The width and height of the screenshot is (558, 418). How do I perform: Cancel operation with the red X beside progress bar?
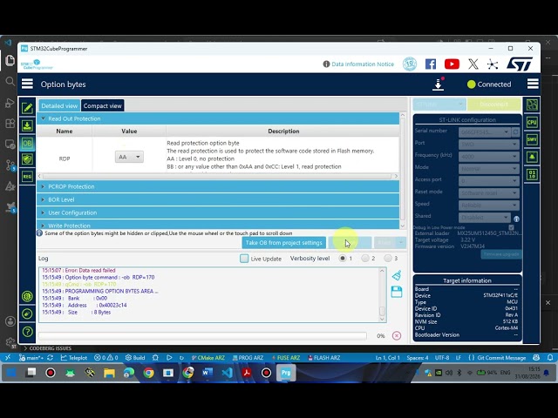click(x=397, y=335)
